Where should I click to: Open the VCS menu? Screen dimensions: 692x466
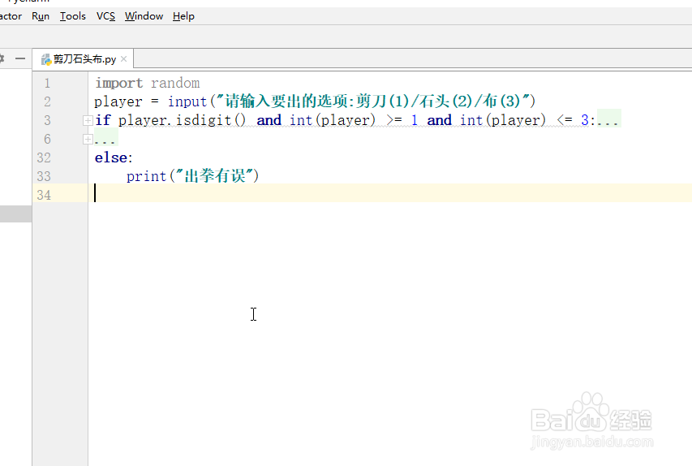coord(106,16)
